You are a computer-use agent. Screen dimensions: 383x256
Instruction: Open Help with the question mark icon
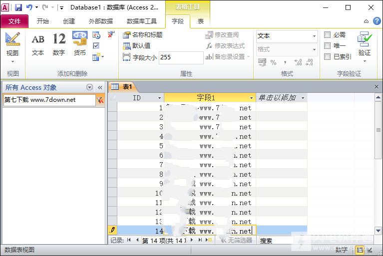[x=377, y=21]
